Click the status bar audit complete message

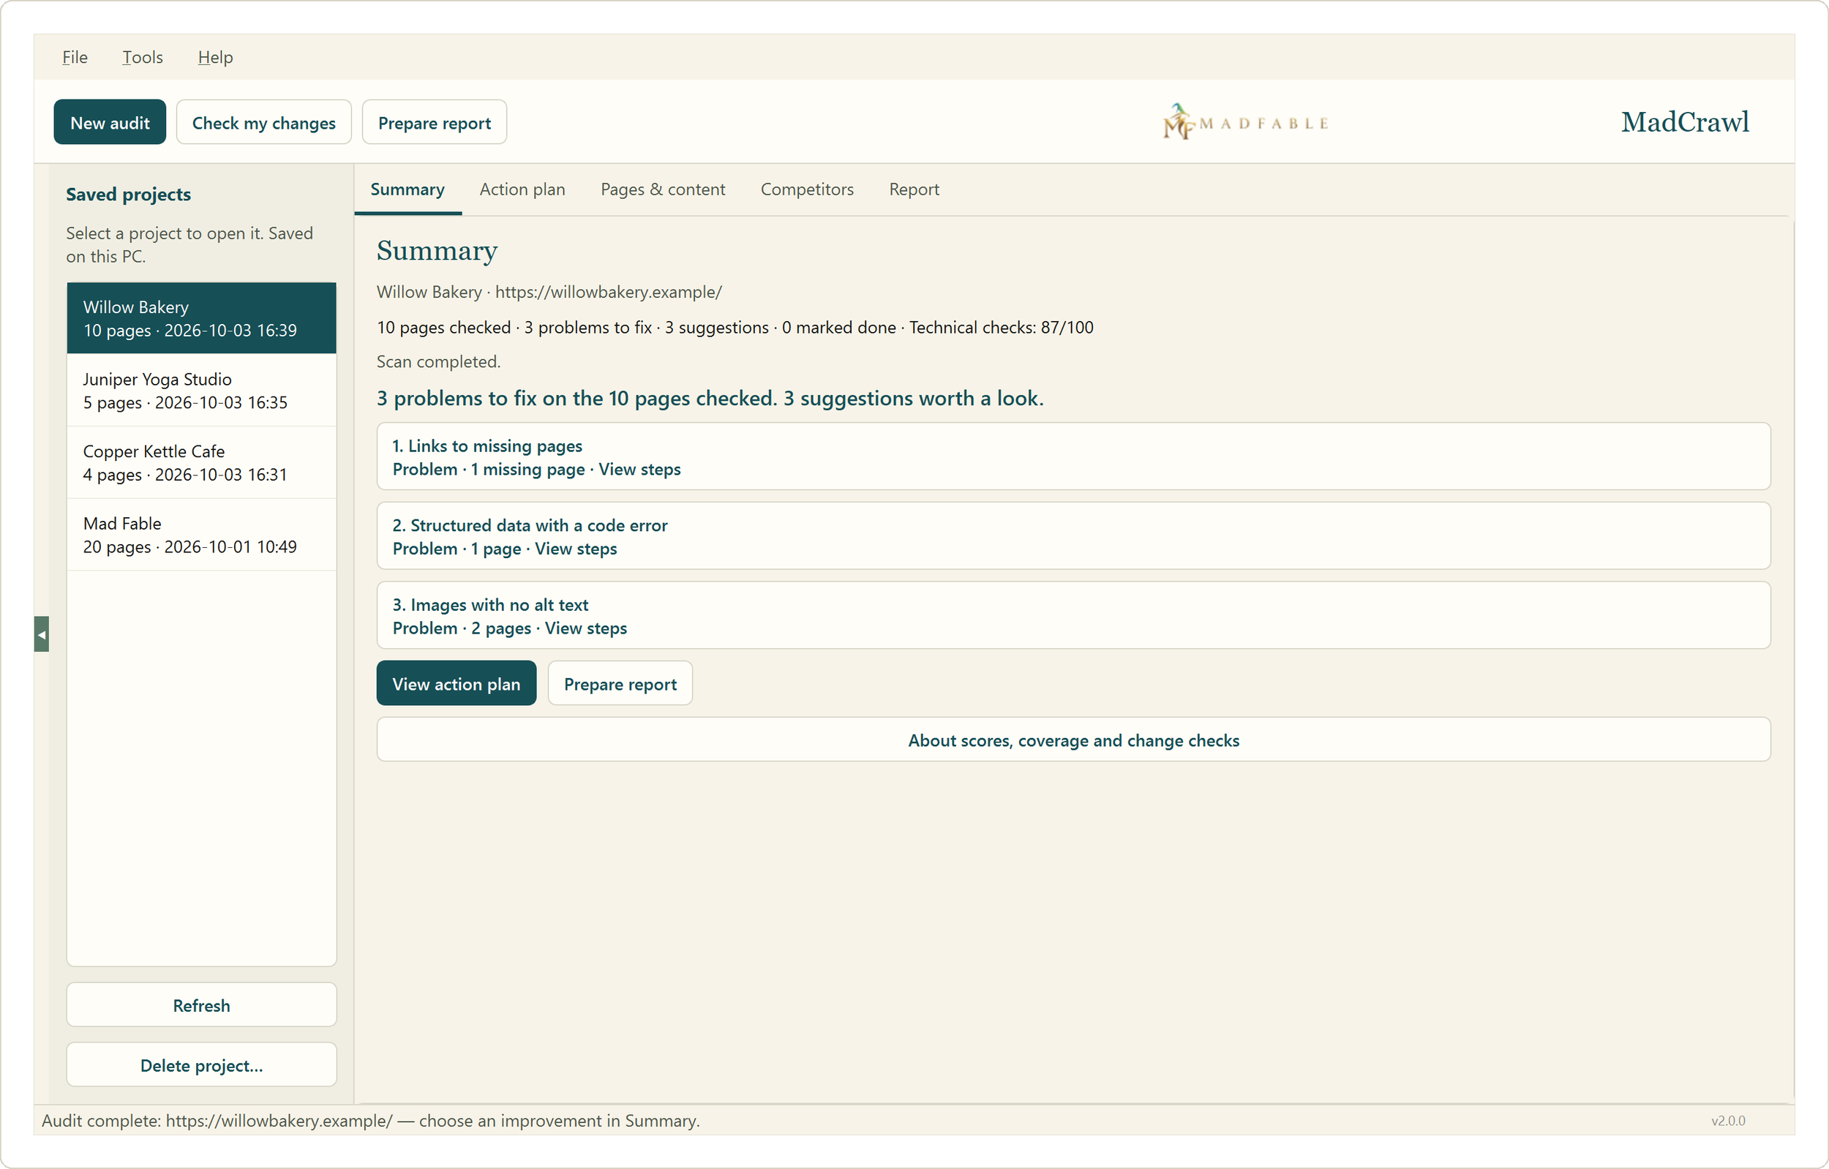(x=371, y=1121)
